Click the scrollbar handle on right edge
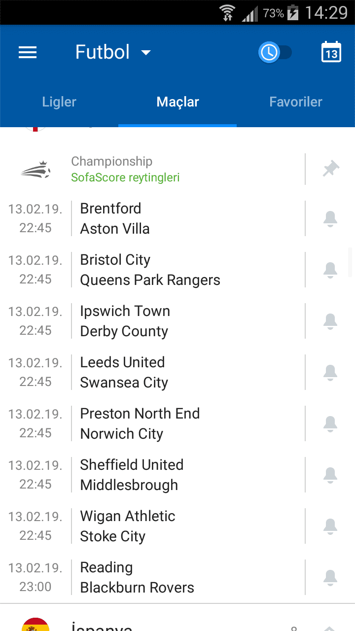Viewport: 355px width, 631px height. pos(351,263)
